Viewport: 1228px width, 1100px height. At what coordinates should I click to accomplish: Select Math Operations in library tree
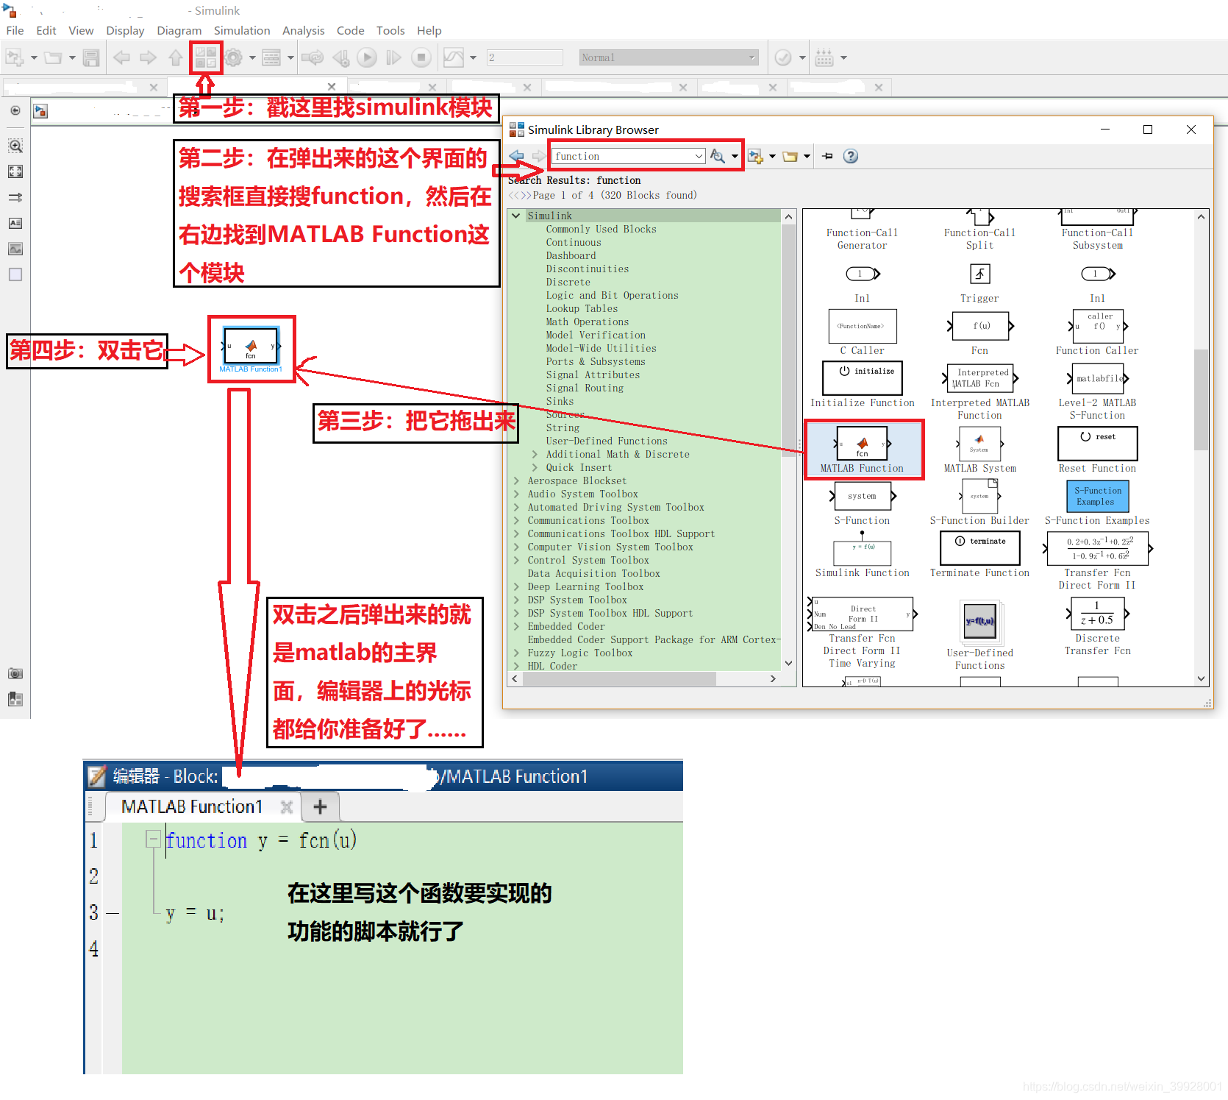point(587,322)
